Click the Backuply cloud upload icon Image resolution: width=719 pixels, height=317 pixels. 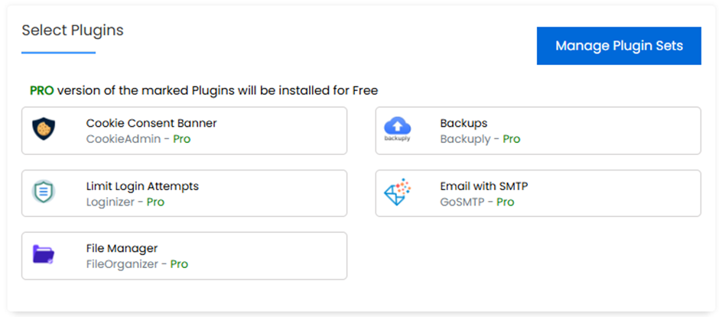397,129
